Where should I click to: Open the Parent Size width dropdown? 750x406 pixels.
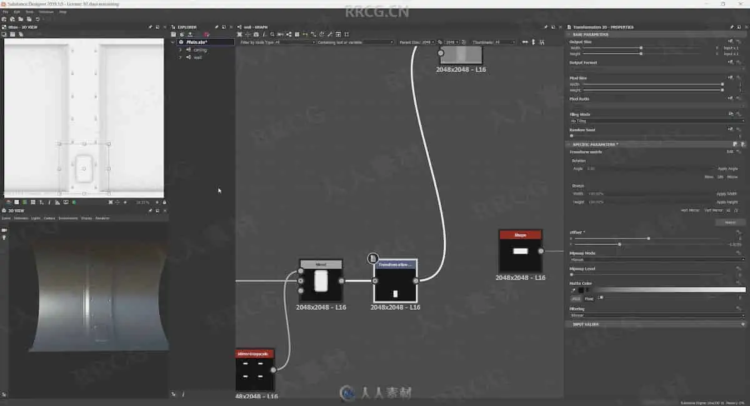point(428,42)
